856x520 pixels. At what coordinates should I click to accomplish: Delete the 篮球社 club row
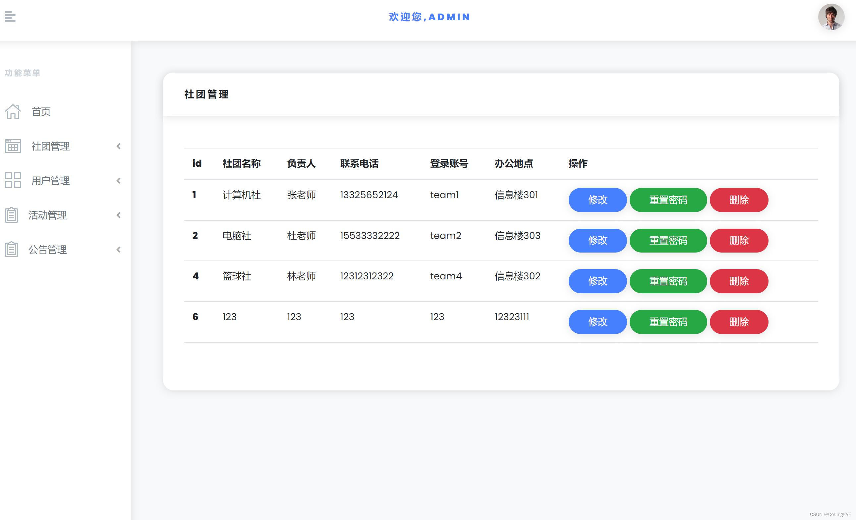[x=739, y=281]
